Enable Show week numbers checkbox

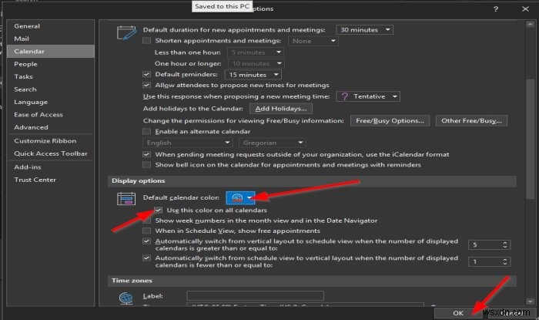pyautogui.click(x=147, y=221)
